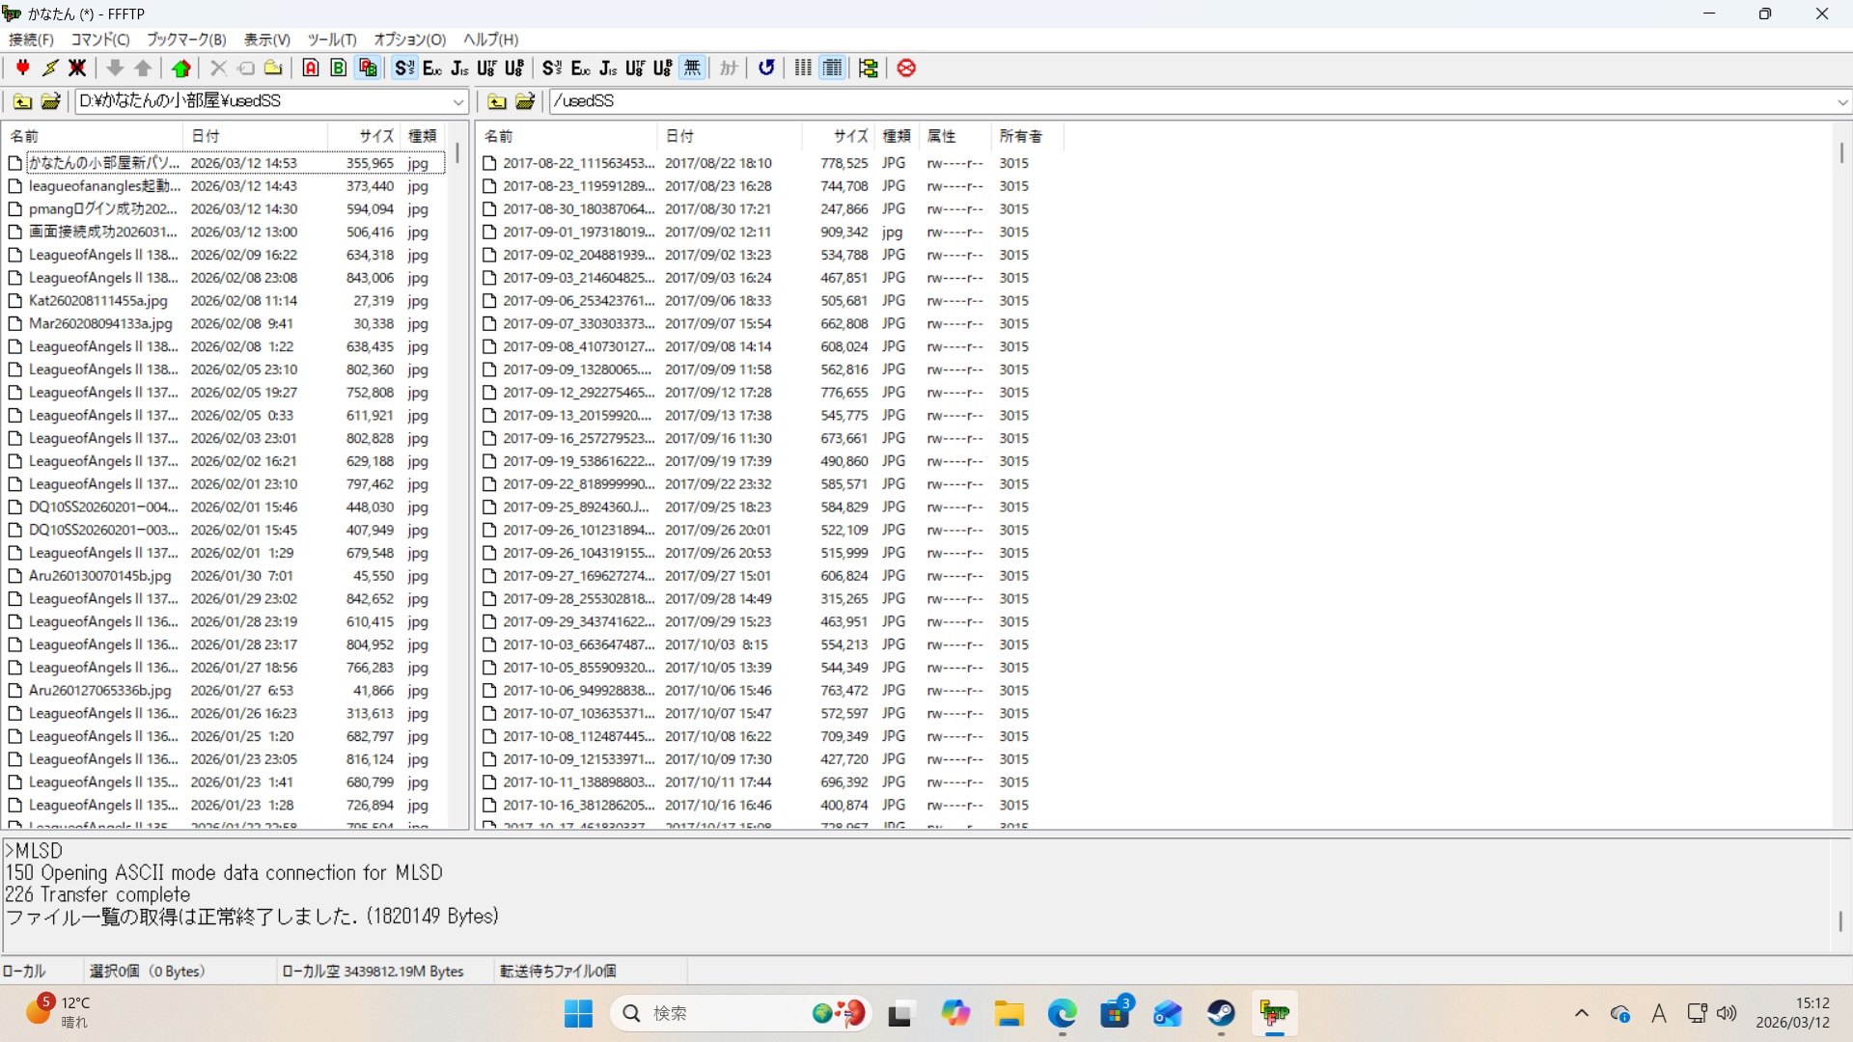Click the Show Folder Tree icon
Image resolution: width=1853 pixels, height=1042 pixels.
pyautogui.click(x=869, y=68)
